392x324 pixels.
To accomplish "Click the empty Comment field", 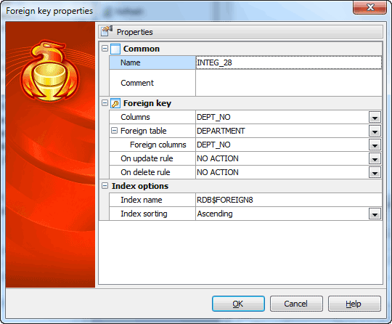I will point(289,83).
